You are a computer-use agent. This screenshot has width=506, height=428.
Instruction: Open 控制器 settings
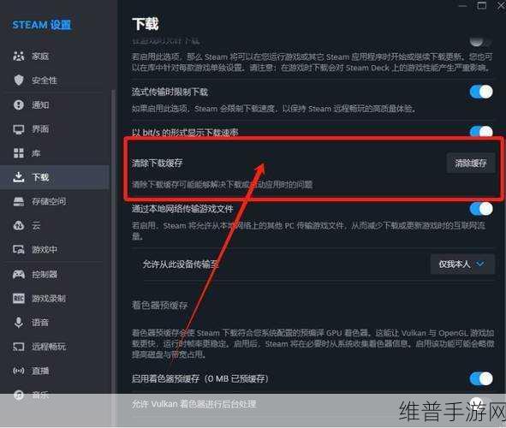point(55,274)
